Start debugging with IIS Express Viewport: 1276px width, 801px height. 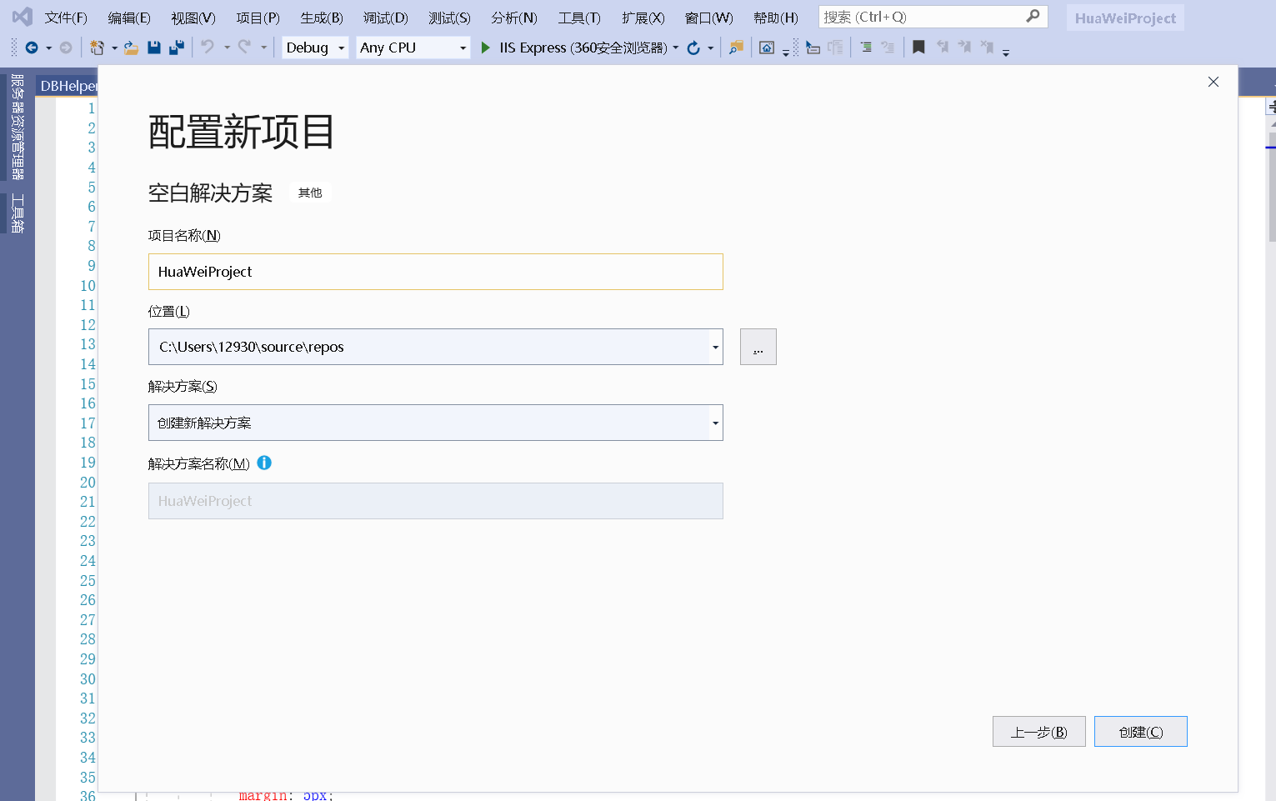tap(486, 48)
